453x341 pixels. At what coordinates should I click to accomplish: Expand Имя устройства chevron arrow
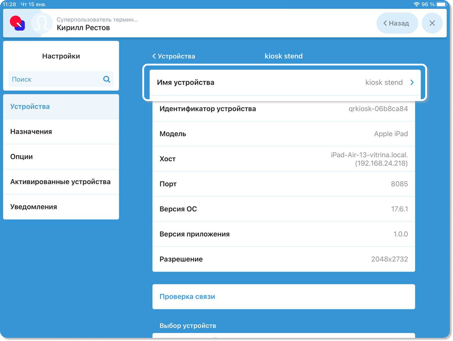412,82
